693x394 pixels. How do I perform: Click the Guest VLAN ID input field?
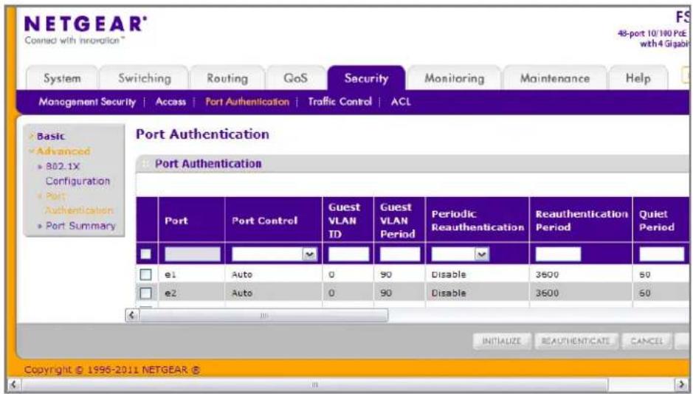point(348,254)
